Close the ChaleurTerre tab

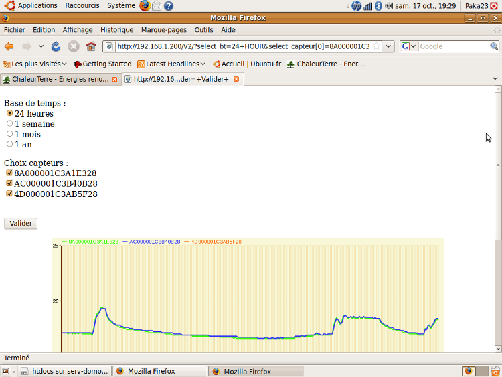click(114, 79)
